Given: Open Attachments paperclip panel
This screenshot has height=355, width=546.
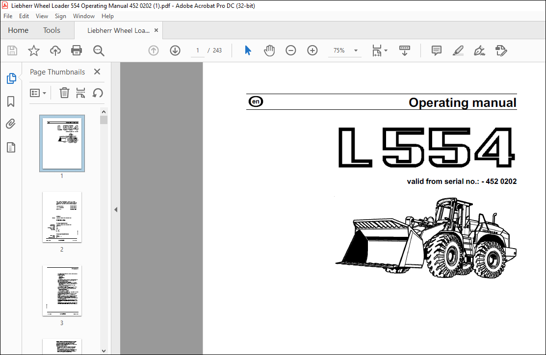Looking at the screenshot, I should [x=11, y=124].
